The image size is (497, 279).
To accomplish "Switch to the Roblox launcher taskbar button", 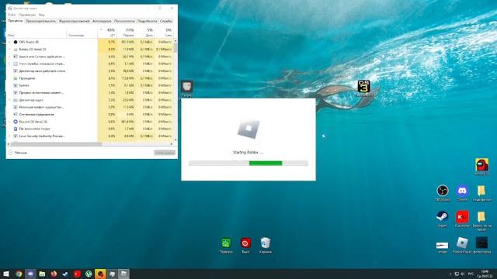I will [123, 274].
